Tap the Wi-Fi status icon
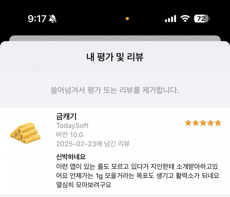 pyautogui.click(x=185, y=19)
